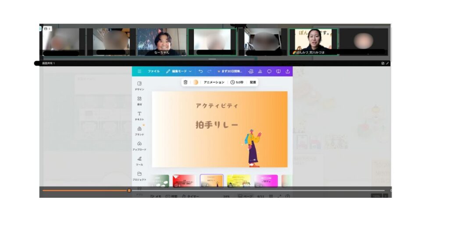Open the 5.0秒 duration setting

coord(237,82)
